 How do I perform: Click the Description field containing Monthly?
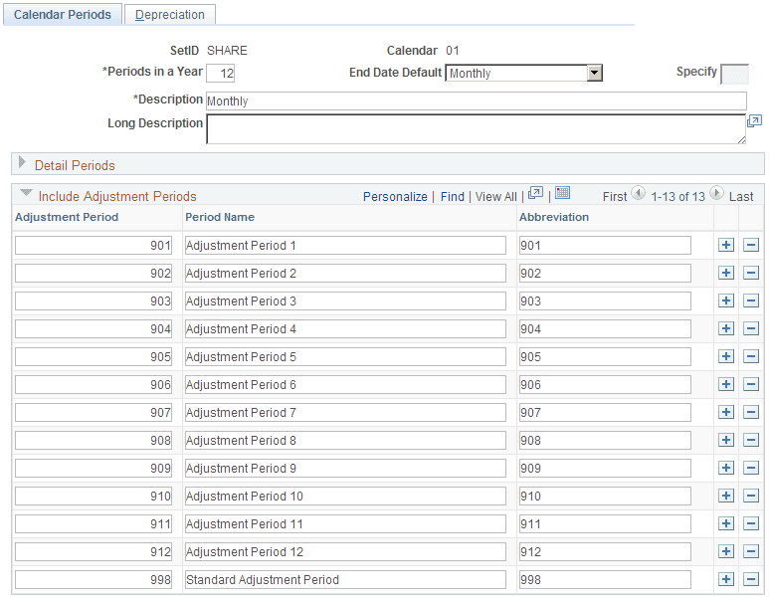click(477, 101)
